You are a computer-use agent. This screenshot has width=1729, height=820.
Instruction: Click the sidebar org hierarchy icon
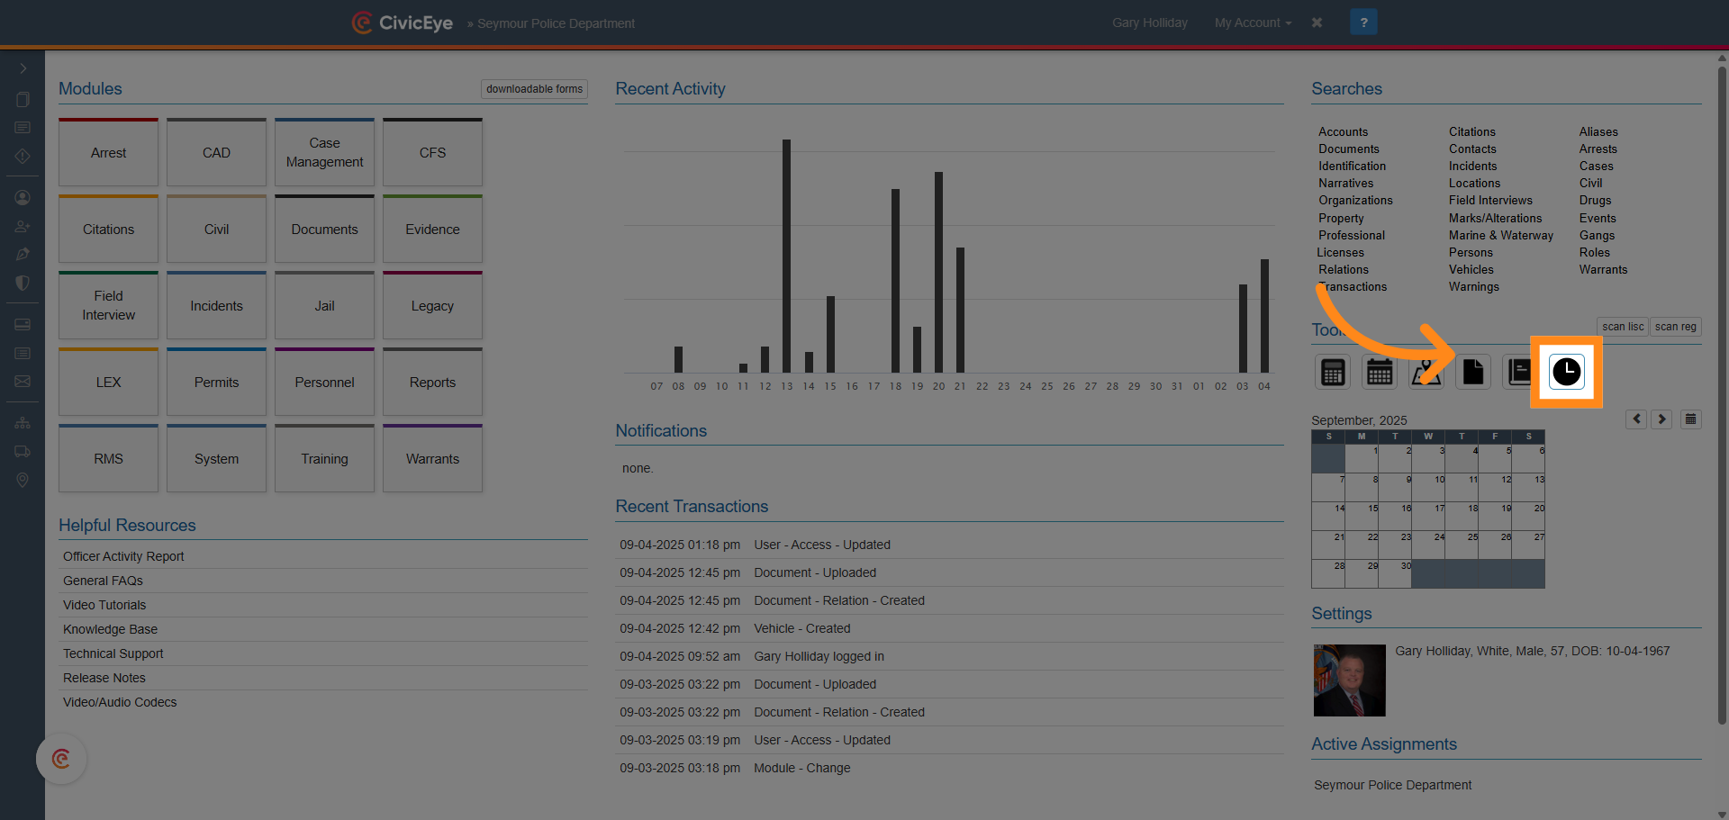(23, 423)
